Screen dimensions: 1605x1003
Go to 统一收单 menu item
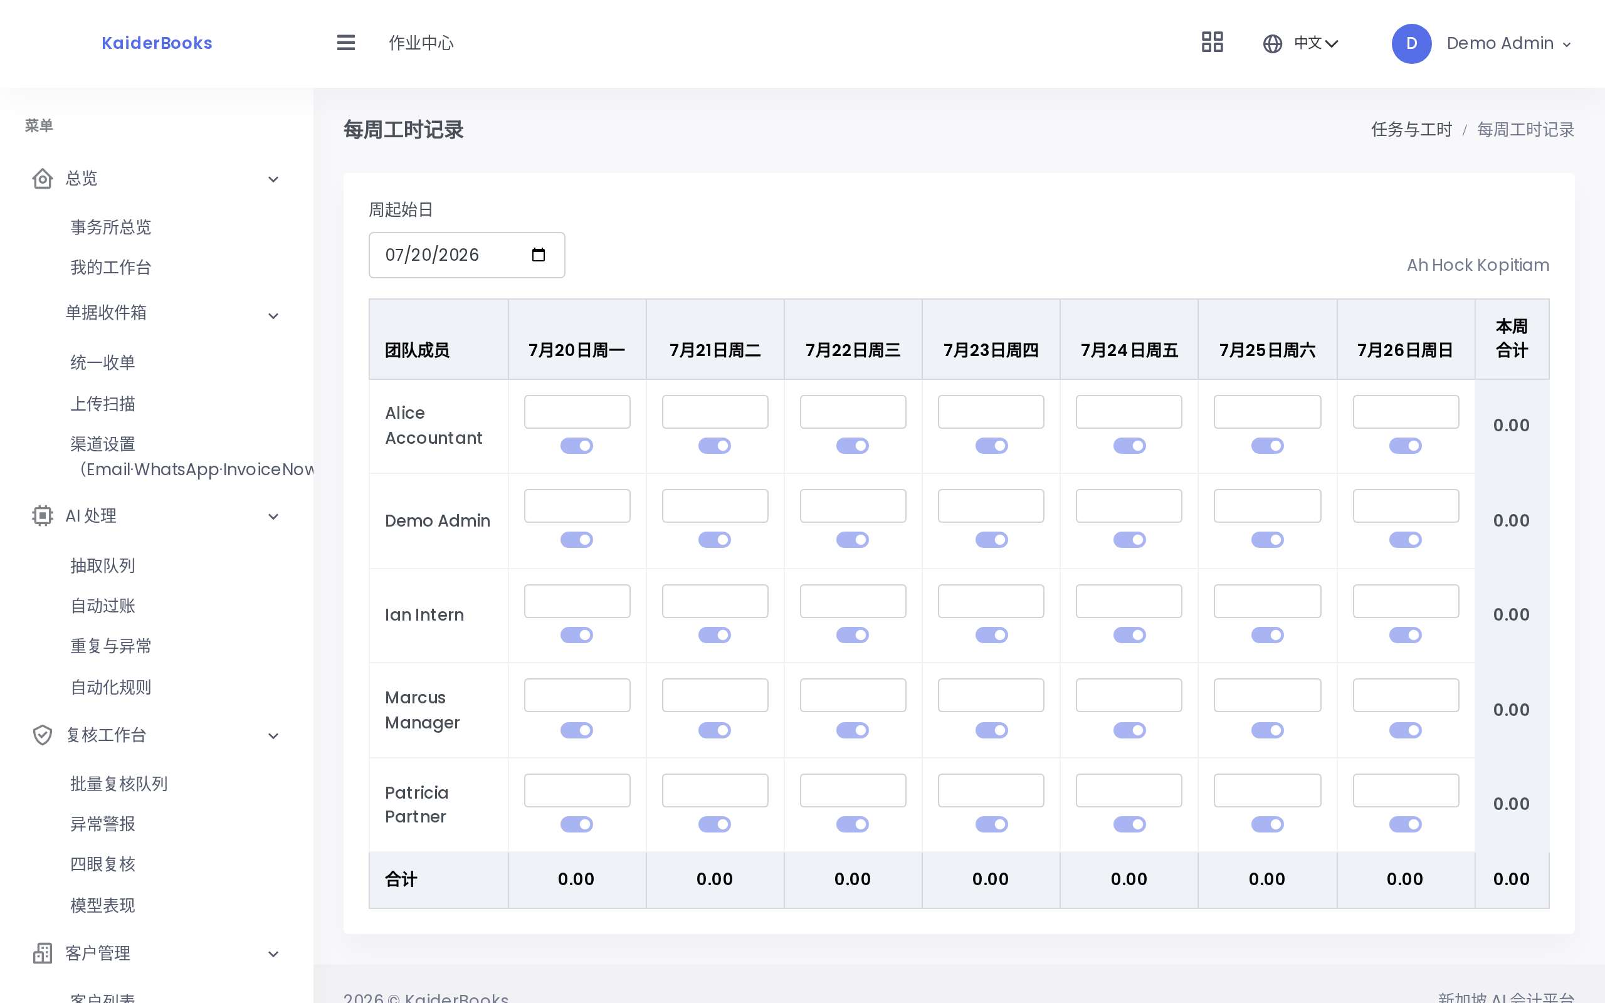tap(103, 362)
